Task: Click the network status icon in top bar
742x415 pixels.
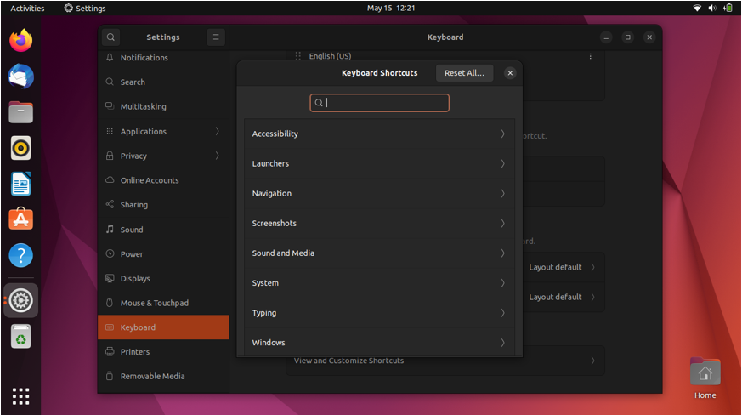Action: (x=697, y=8)
